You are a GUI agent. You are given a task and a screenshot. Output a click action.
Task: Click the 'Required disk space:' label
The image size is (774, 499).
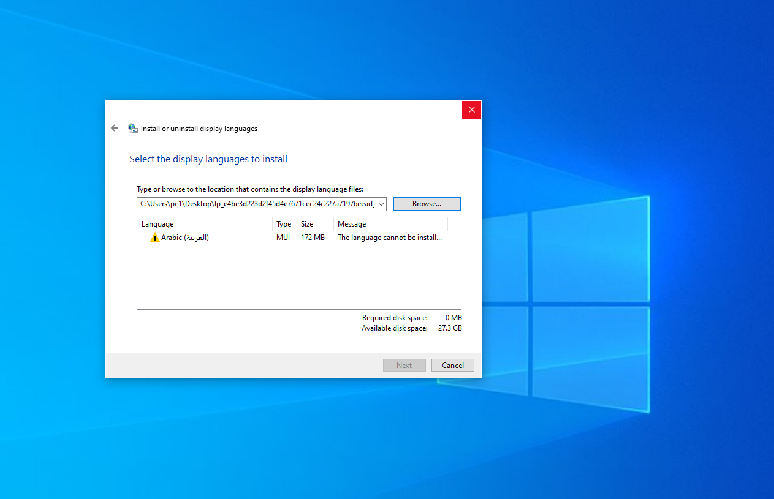click(x=395, y=318)
